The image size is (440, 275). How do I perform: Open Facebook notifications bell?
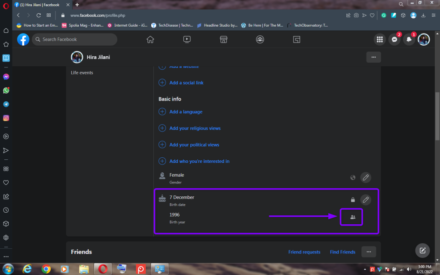click(x=409, y=40)
